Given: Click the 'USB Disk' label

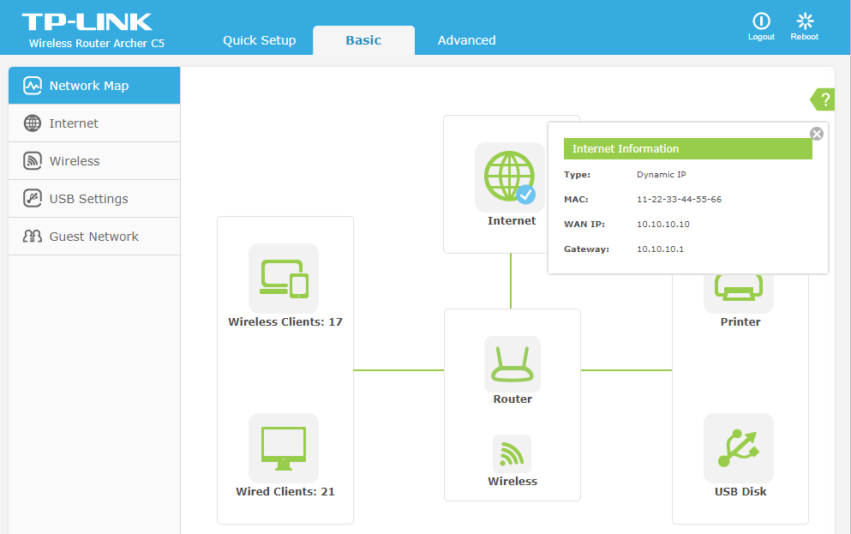Looking at the screenshot, I should [740, 492].
